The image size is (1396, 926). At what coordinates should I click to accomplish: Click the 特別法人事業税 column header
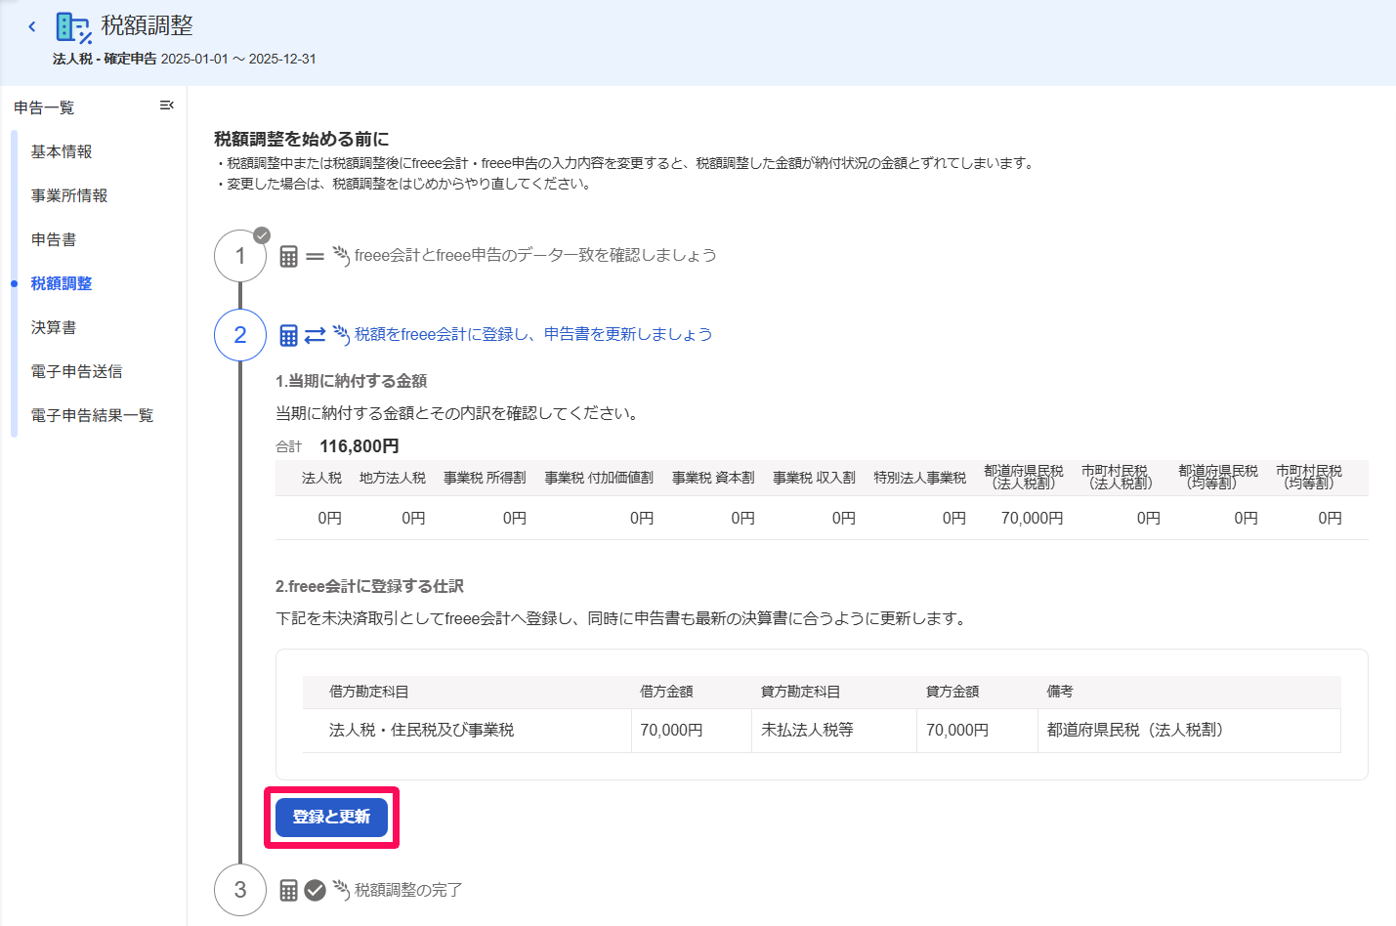[919, 478]
